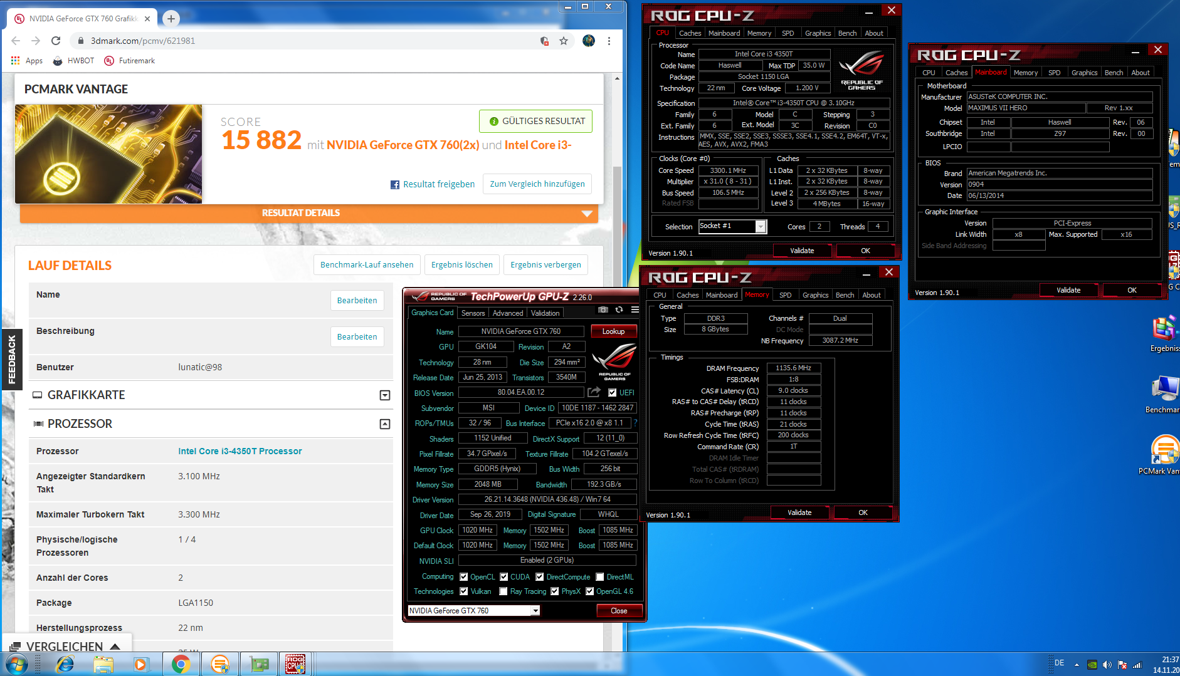
Task: Toggle the Vulkan checkbox
Action: tap(464, 591)
